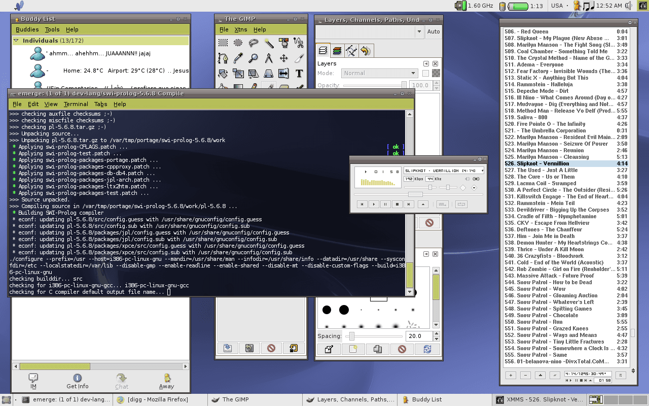Open the image selection dropdown in Layers dialog
This screenshot has width=649, height=406.
pos(370,31)
